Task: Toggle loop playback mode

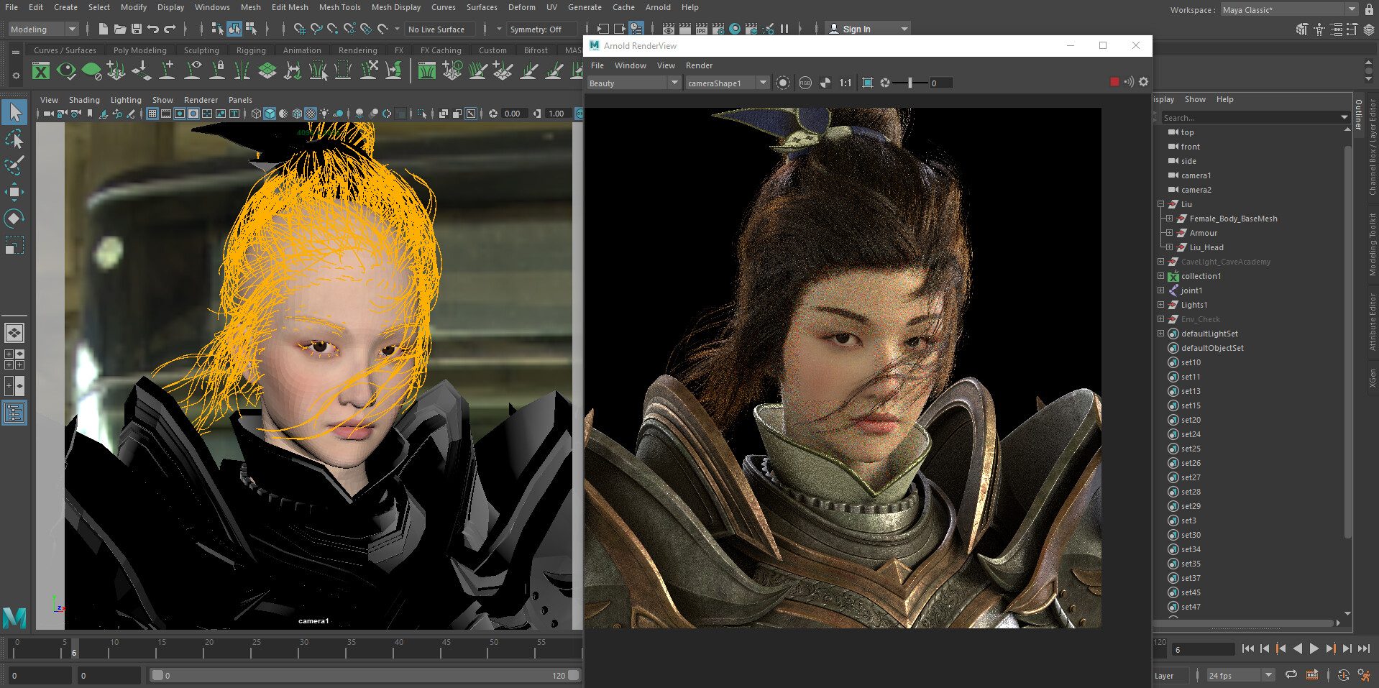Action: 1291,674
